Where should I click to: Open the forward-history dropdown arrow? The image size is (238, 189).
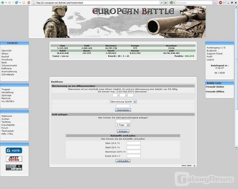pyautogui.click(x=13, y=3)
